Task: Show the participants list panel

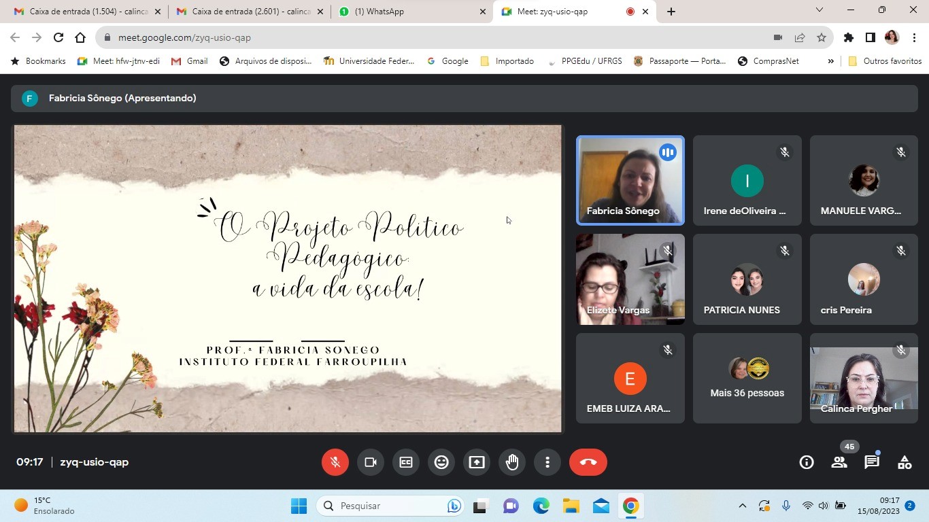Action: coord(839,462)
